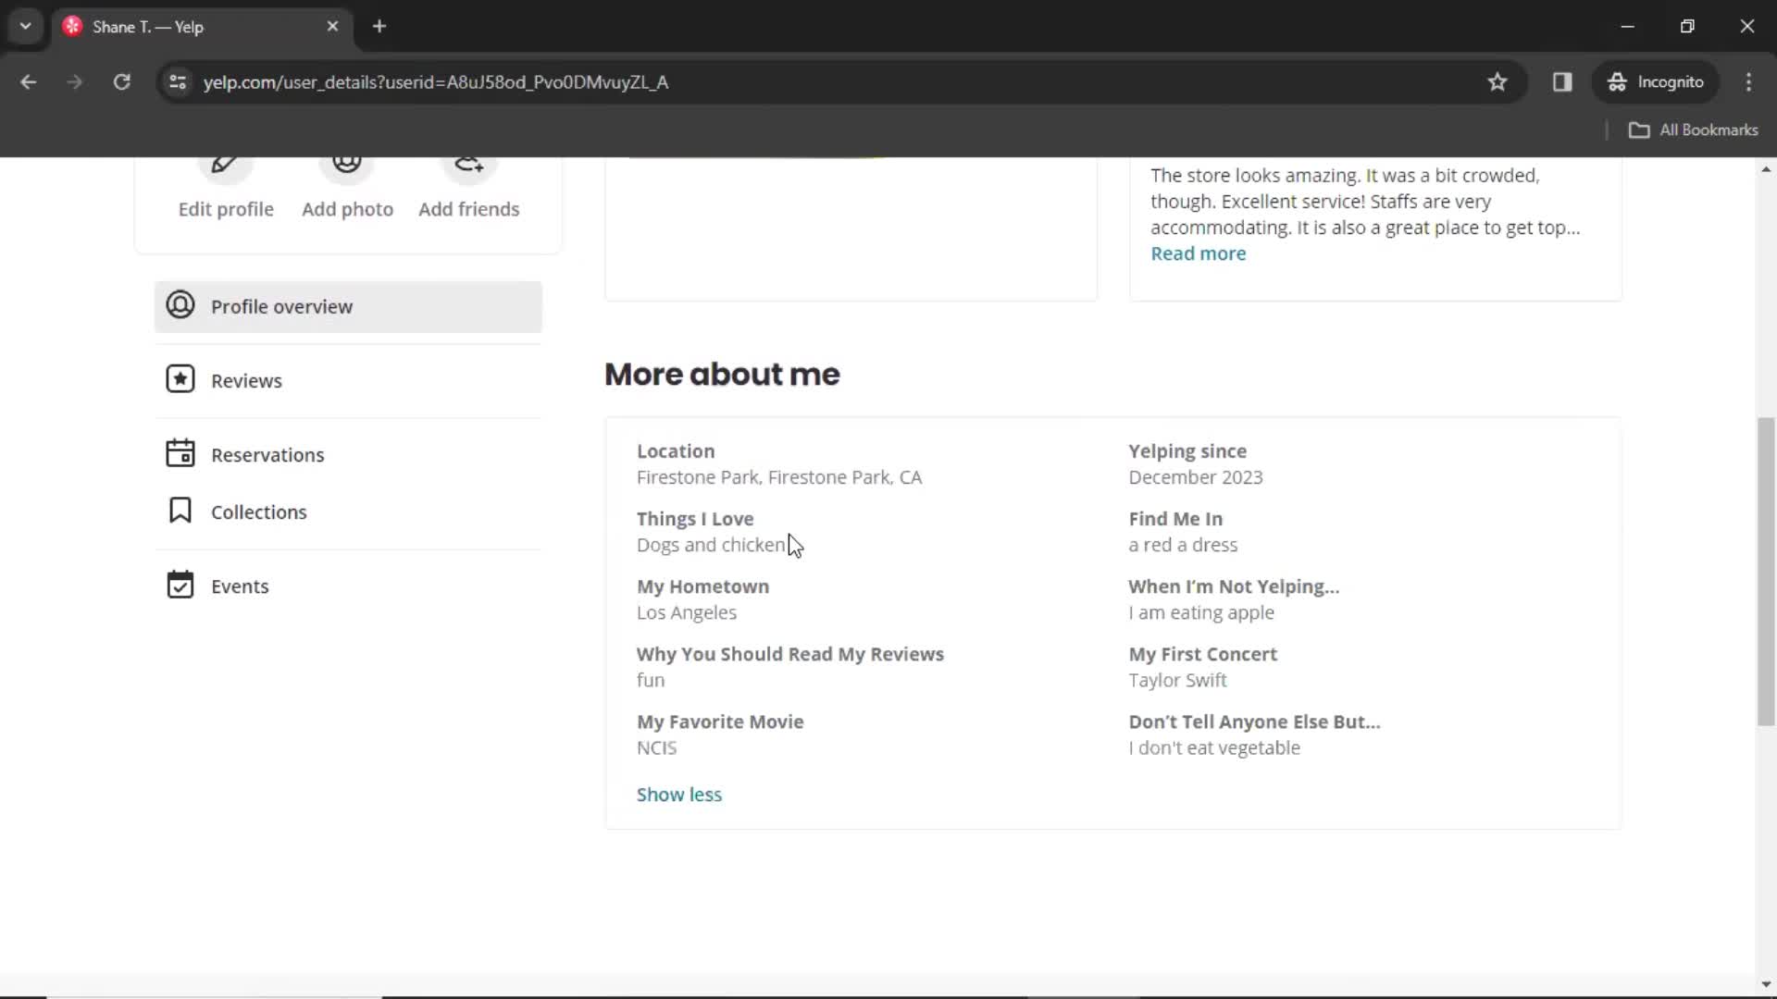This screenshot has width=1777, height=999.
Task: Go back to previous page
Action: point(29,82)
